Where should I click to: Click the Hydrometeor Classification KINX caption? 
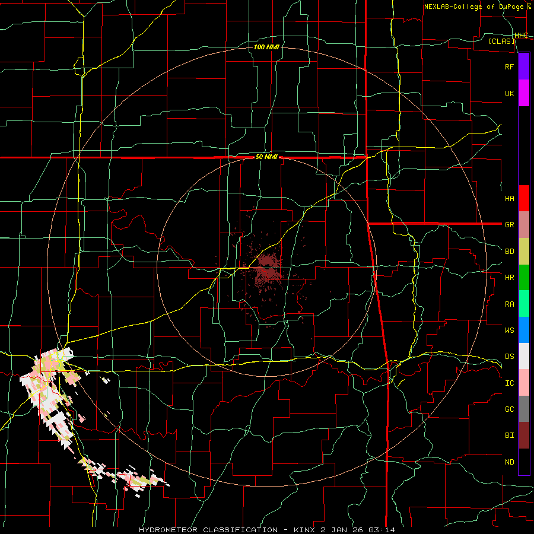pos(267,530)
